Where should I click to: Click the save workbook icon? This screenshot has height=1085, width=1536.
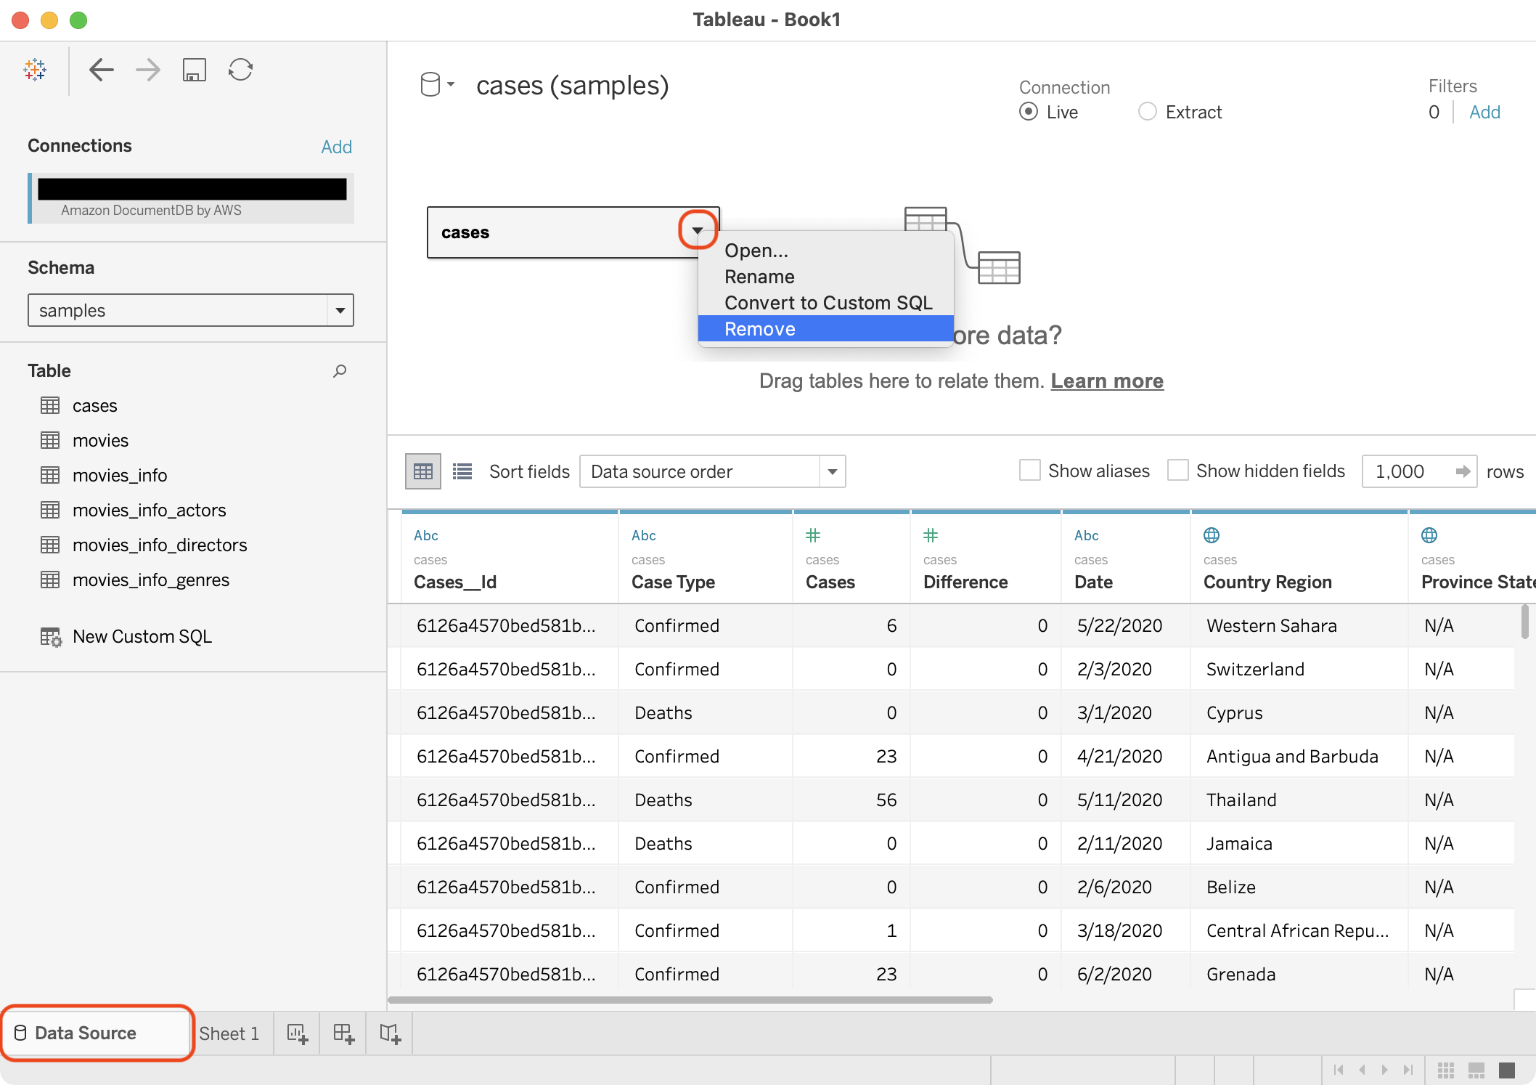194,70
